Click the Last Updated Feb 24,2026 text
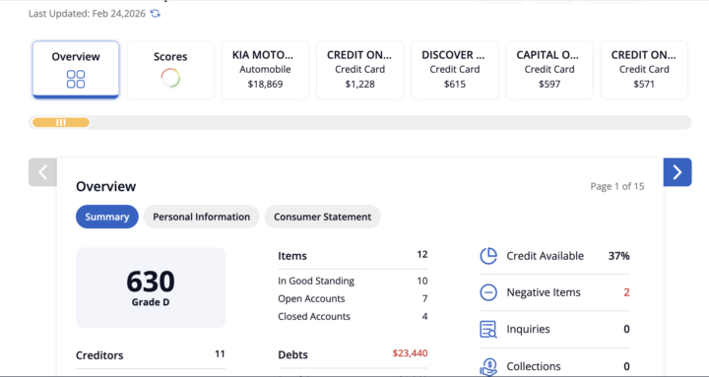The height and width of the screenshot is (377, 709). 87,14
